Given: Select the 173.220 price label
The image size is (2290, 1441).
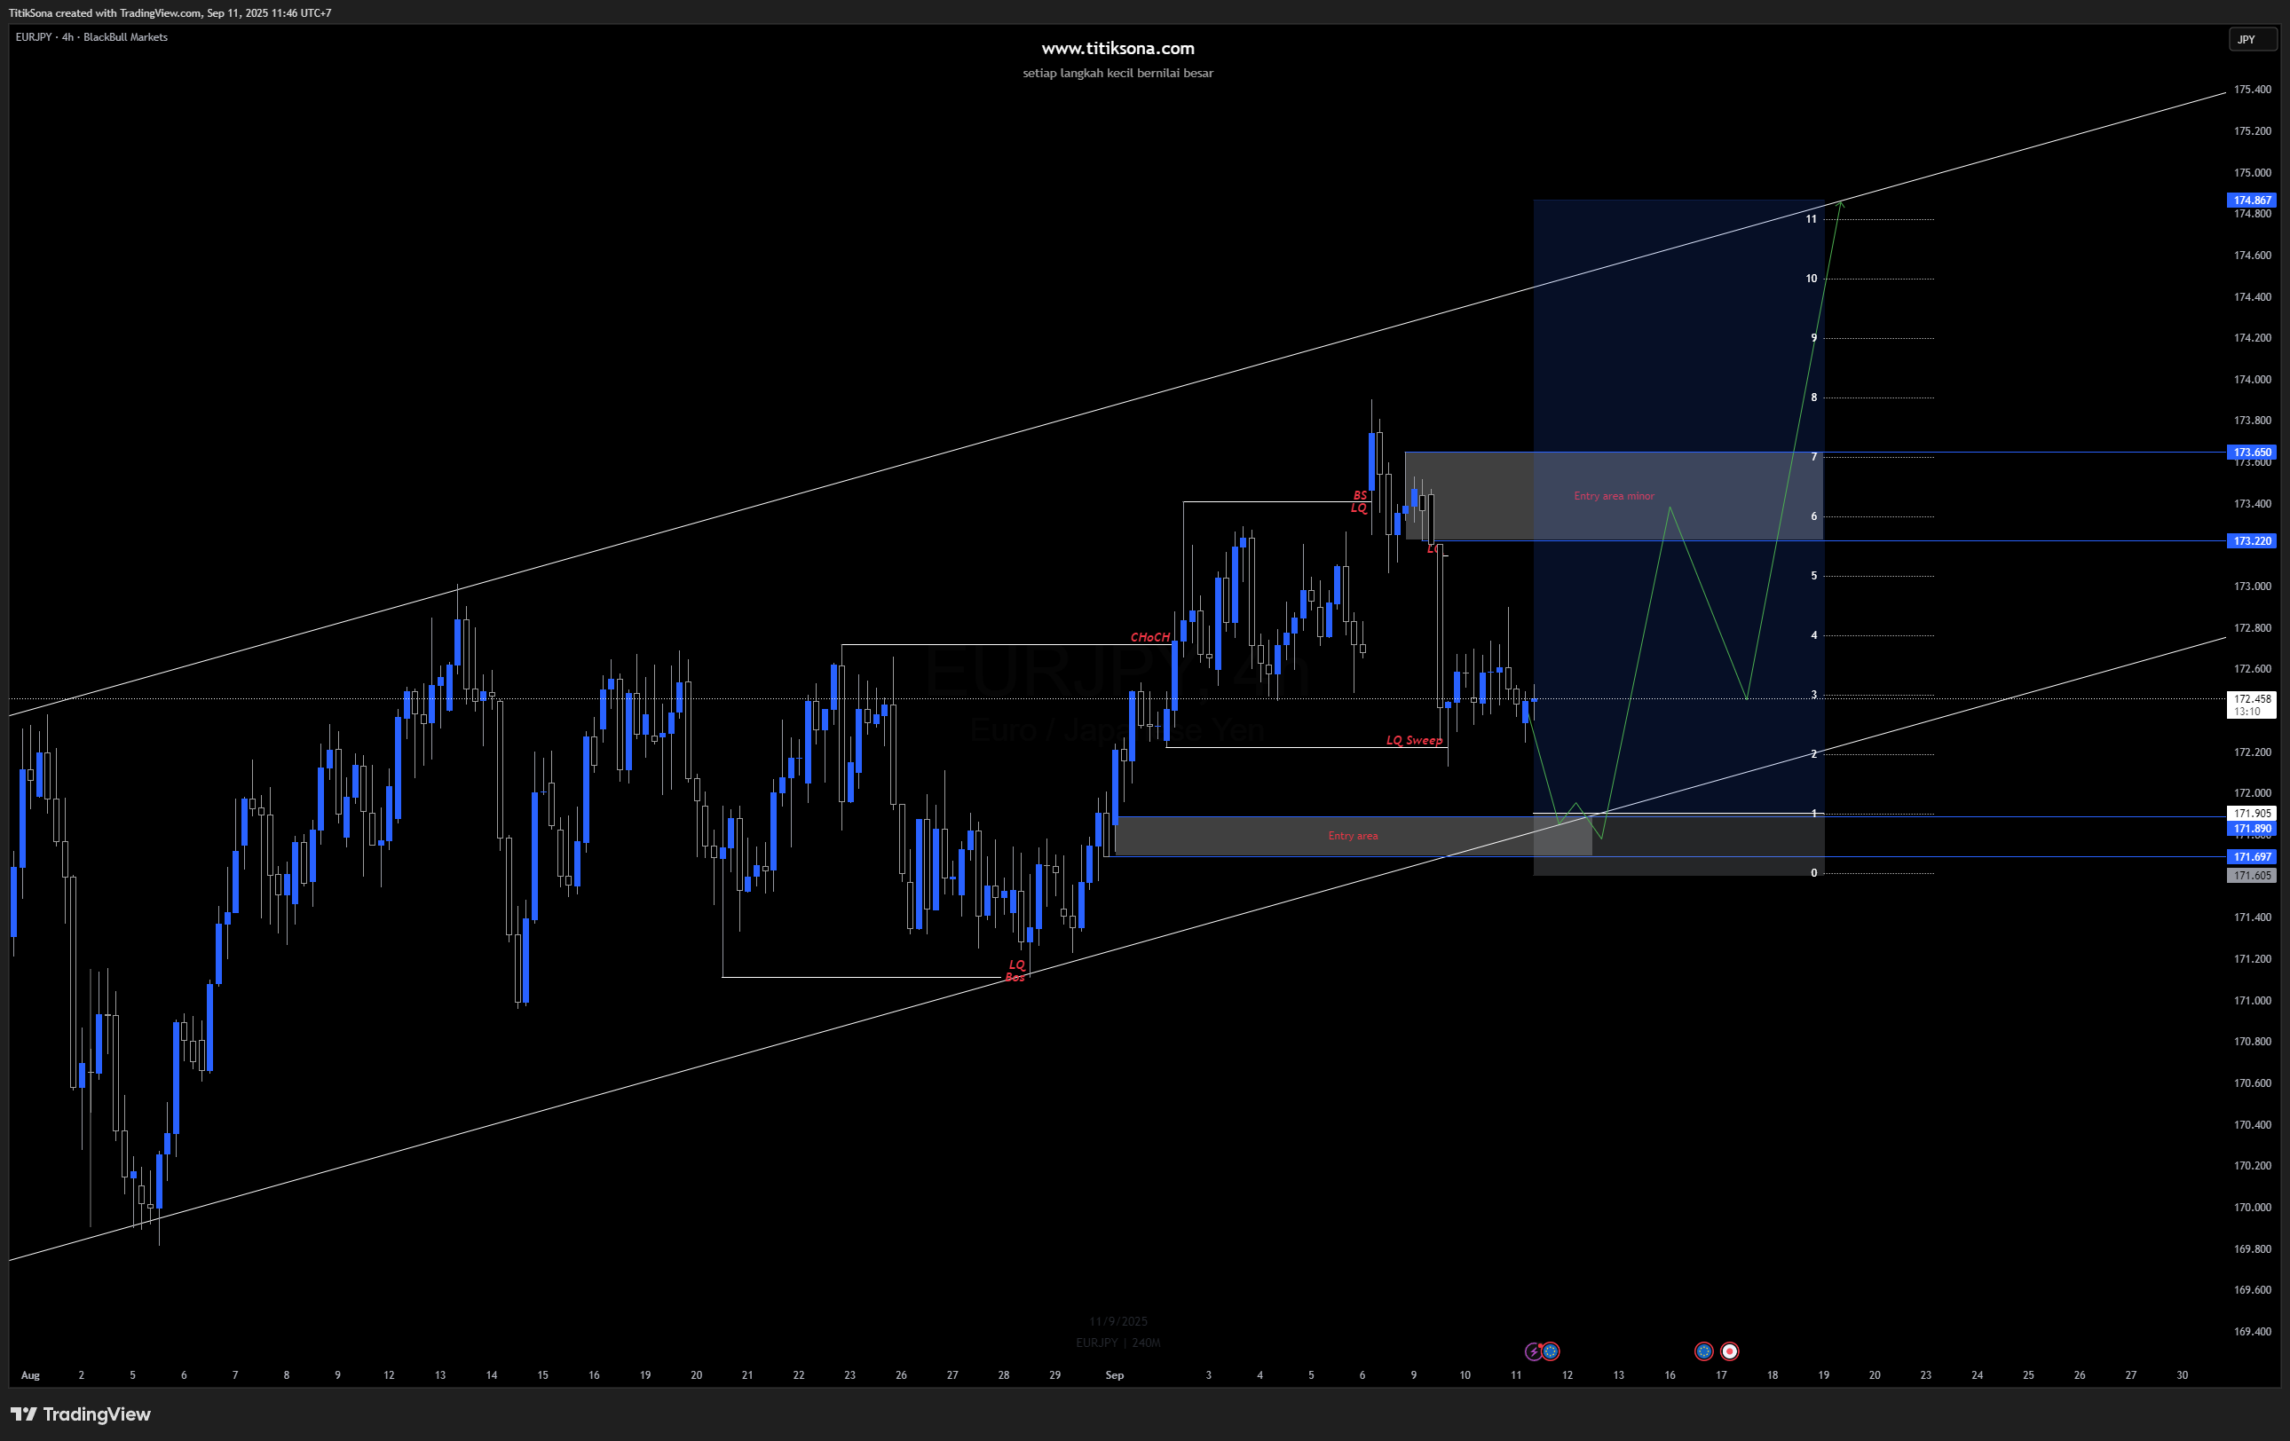Looking at the screenshot, I should pos(2251,541).
